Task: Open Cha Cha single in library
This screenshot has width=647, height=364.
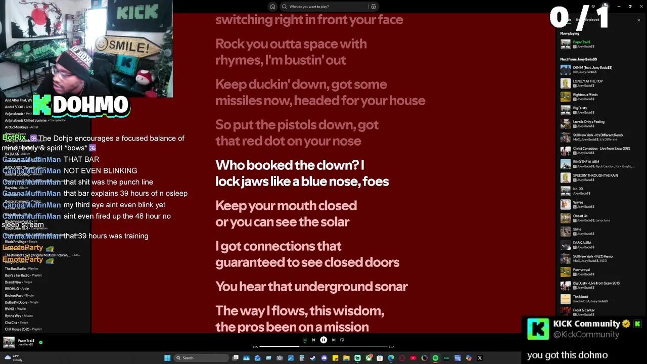Action: 17,323
